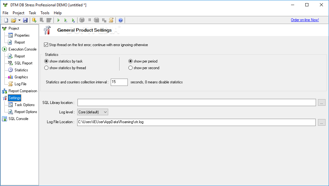Screen dimensions: 329x186
Task: Open the Statistics tree item
Action: pyautogui.click(x=21, y=70)
